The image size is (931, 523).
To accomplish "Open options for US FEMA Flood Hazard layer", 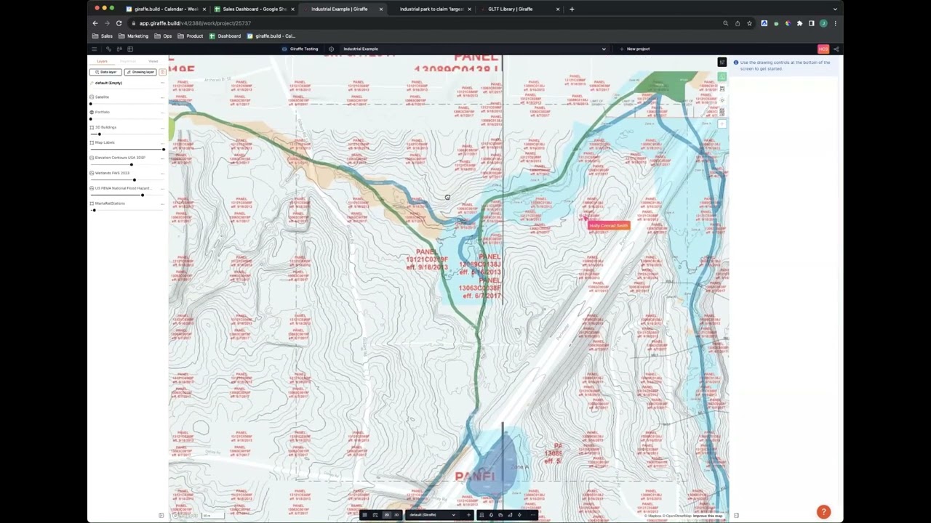I will [162, 189].
